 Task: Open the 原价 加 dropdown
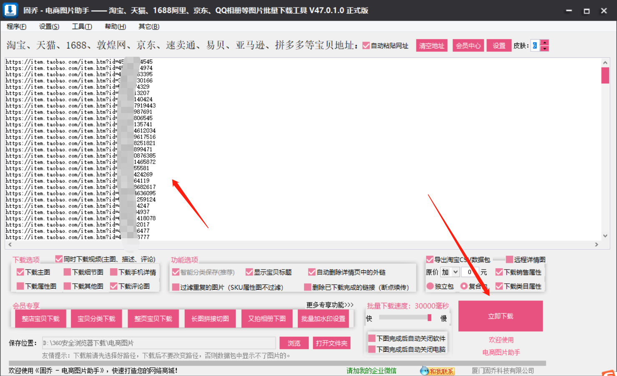click(450, 272)
